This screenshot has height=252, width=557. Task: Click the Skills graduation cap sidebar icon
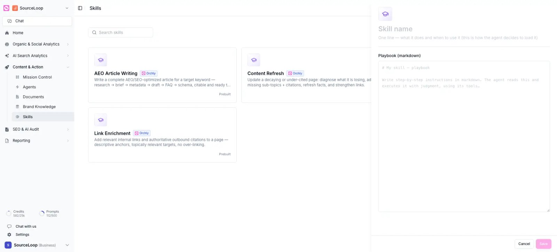(17, 117)
